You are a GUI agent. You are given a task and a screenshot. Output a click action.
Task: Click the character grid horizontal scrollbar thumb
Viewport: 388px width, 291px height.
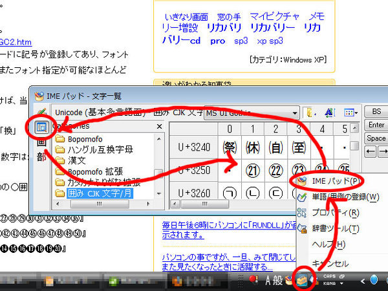tap(204, 204)
